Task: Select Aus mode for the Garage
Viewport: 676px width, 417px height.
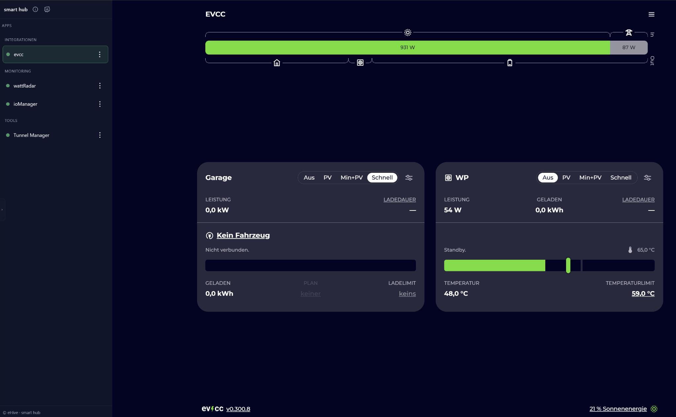Action: click(309, 177)
